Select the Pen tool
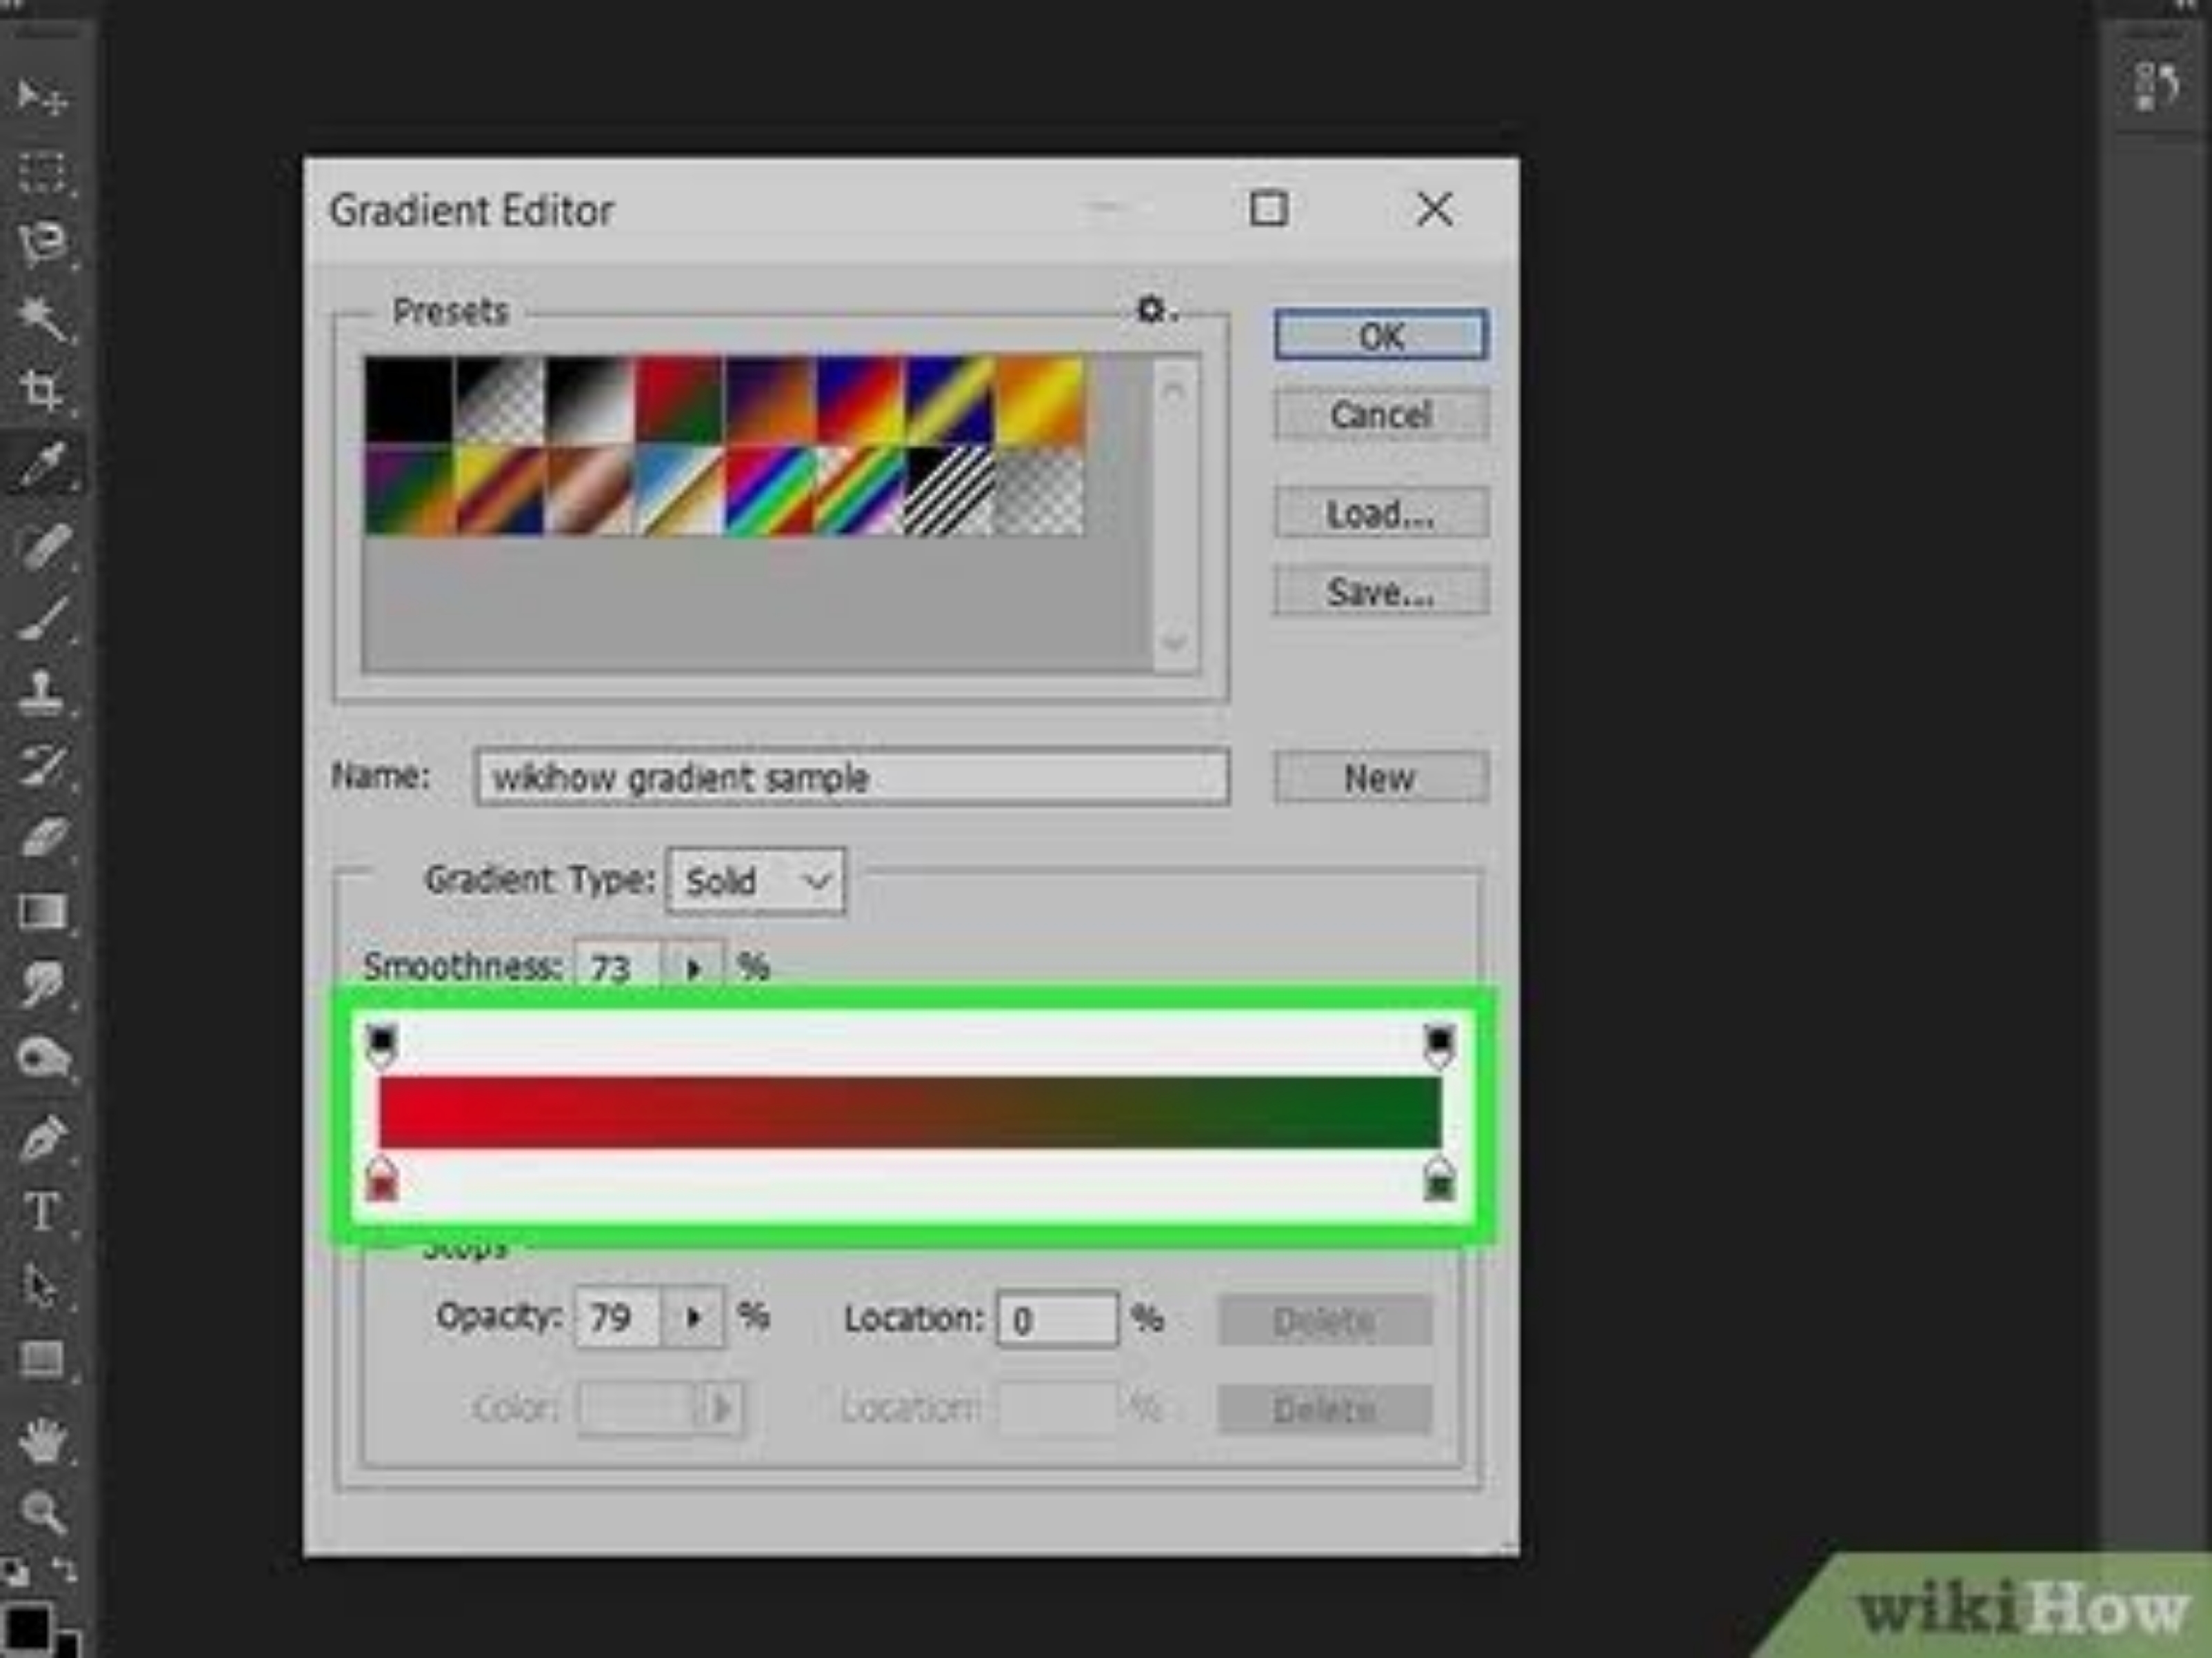The width and height of the screenshot is (2212, 1658). point(42,1138)
